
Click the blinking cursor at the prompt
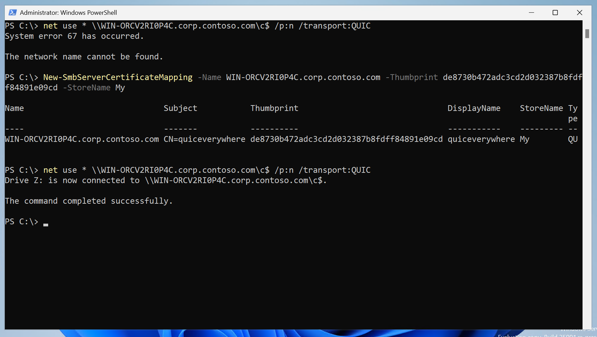point(46,224)
